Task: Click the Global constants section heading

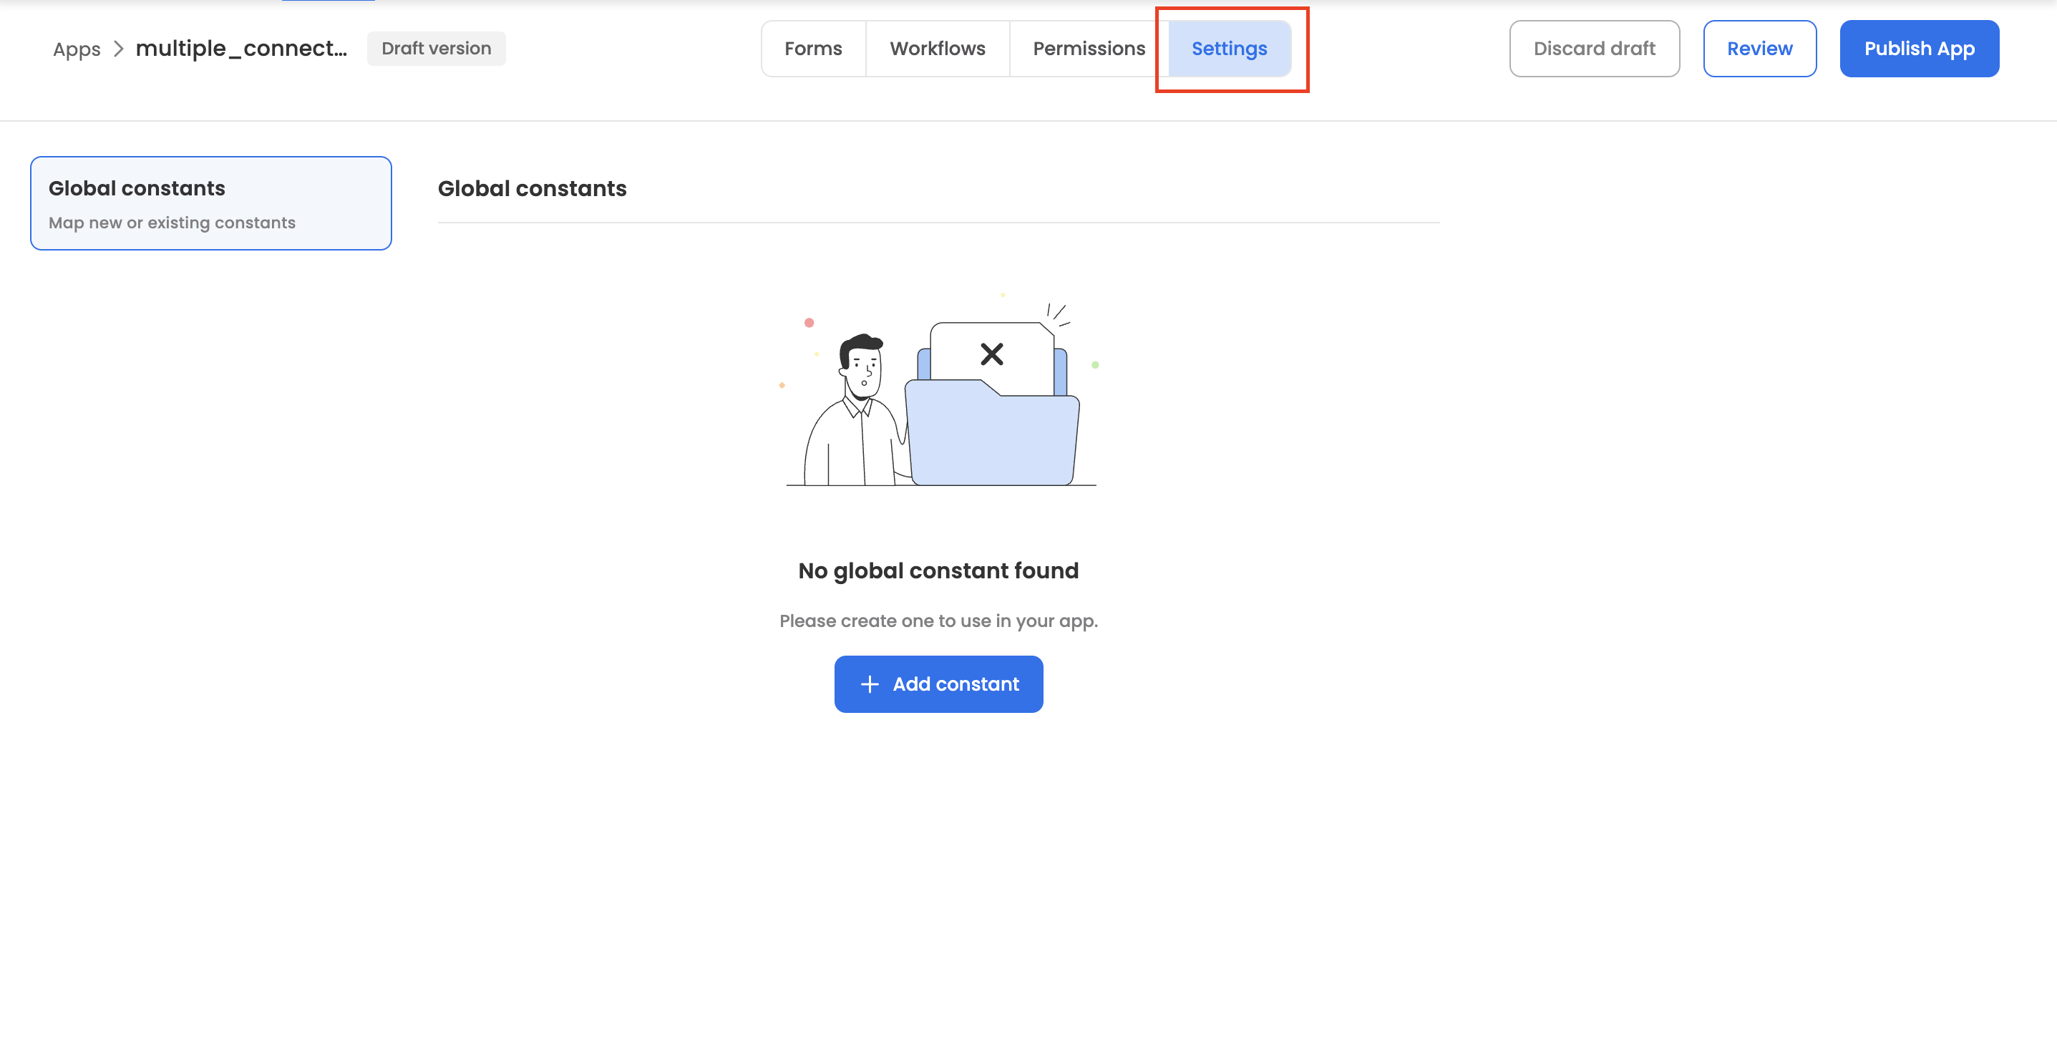Action: [532, 188]
